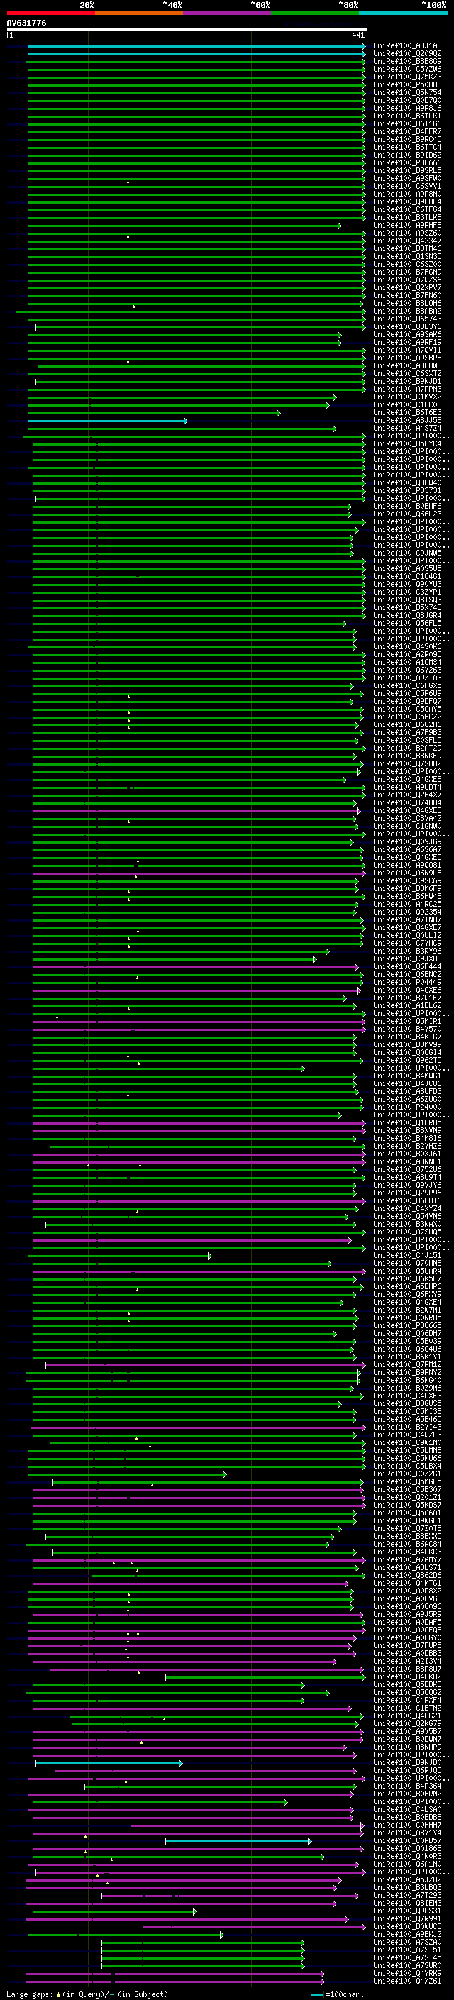Image resolution: width=454 pixels, height=2000 pixels.
Task: Click the UniRef100_B6TLK1 label
Action: click(x=407, y=116)
